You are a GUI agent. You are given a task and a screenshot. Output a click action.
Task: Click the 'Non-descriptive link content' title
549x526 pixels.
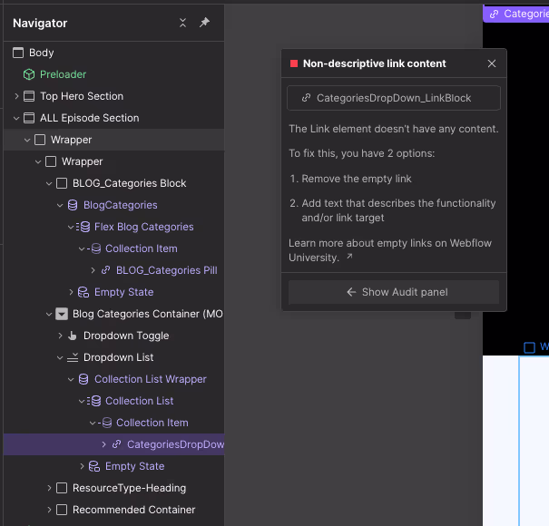point(374,63)
